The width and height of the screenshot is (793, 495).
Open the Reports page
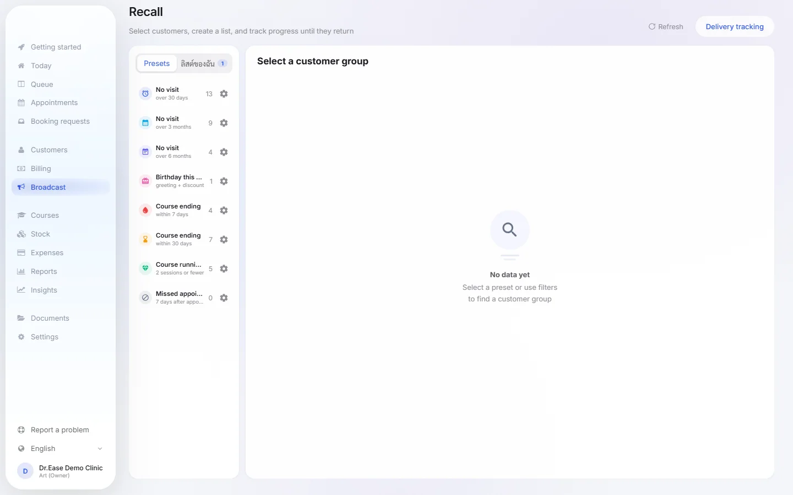[61, 272]
